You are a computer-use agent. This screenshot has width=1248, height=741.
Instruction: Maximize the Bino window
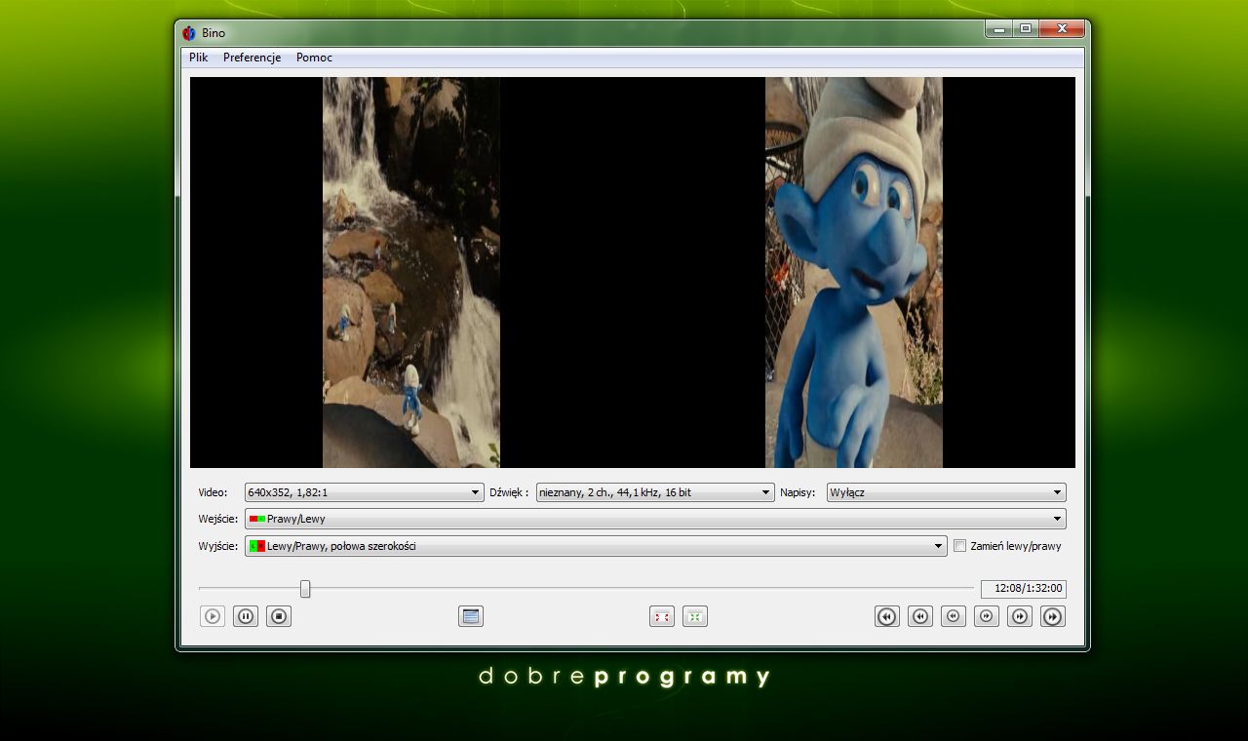(1026, 29)
